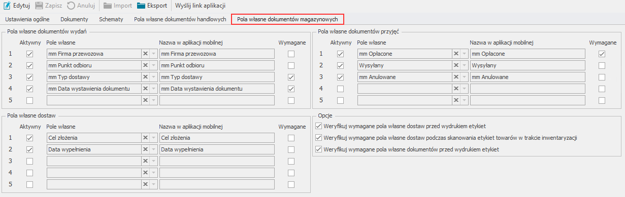Screen dimensions: 625x197
Task: Clear the 'mm Opłacone' field with X
Action: click(x=456, y=54)
